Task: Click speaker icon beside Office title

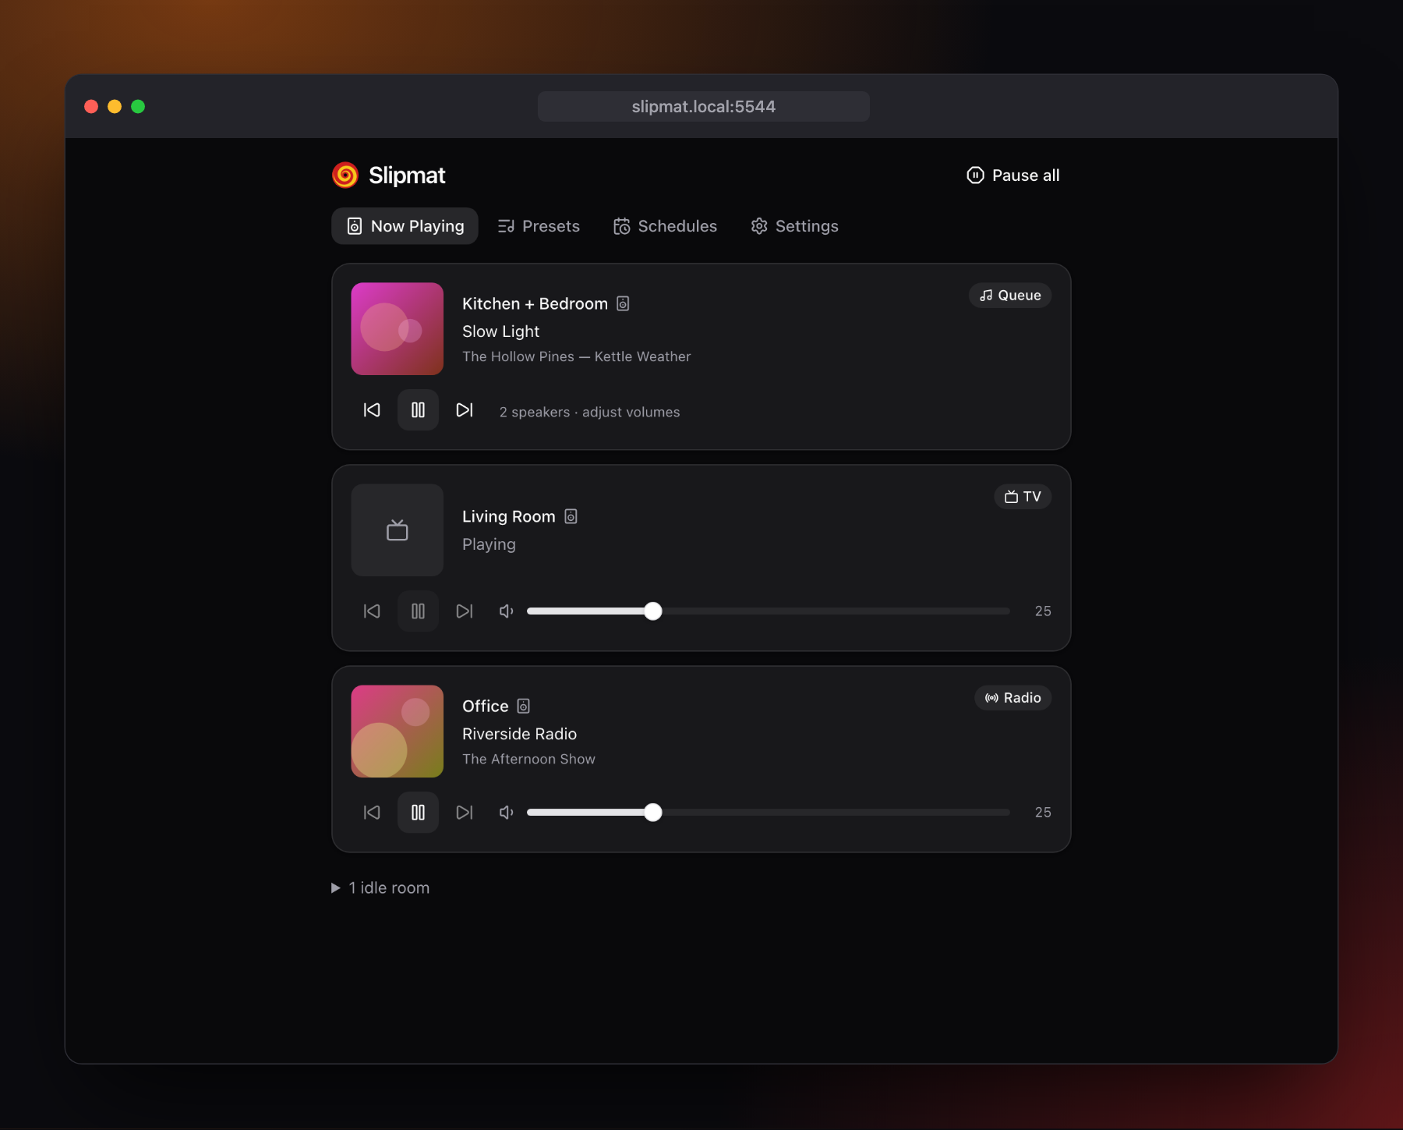Action: [x=524, y=706]
